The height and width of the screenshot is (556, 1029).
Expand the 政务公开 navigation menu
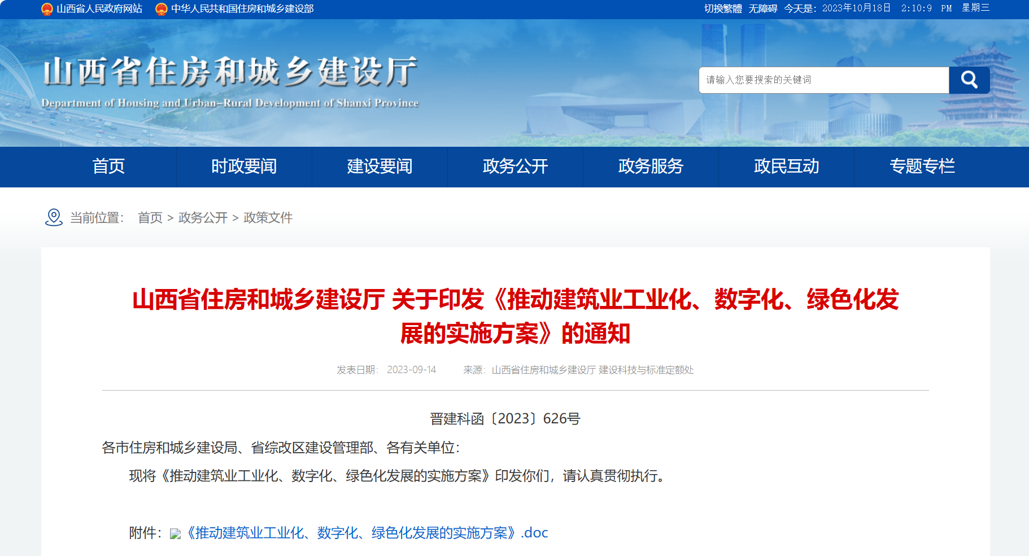pyautogui.click(x=515, y=167)
